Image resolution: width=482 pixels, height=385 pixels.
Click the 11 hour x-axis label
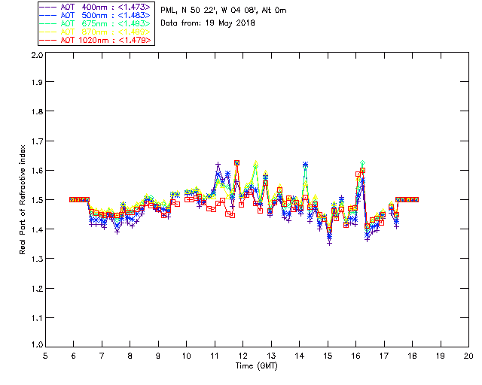[215, 356]
